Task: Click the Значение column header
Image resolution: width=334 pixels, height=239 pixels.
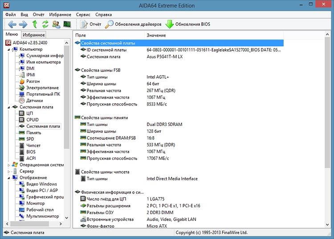Action: coord(156,35)
